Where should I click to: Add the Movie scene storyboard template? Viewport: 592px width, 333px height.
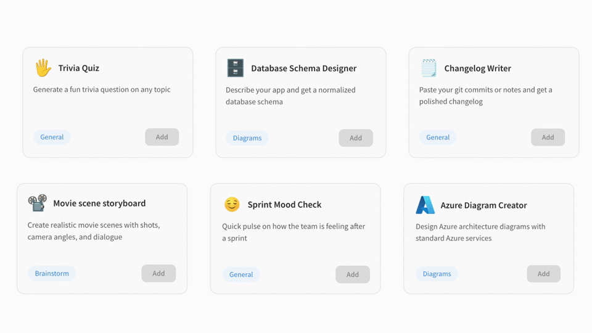(x=158, y=273)
